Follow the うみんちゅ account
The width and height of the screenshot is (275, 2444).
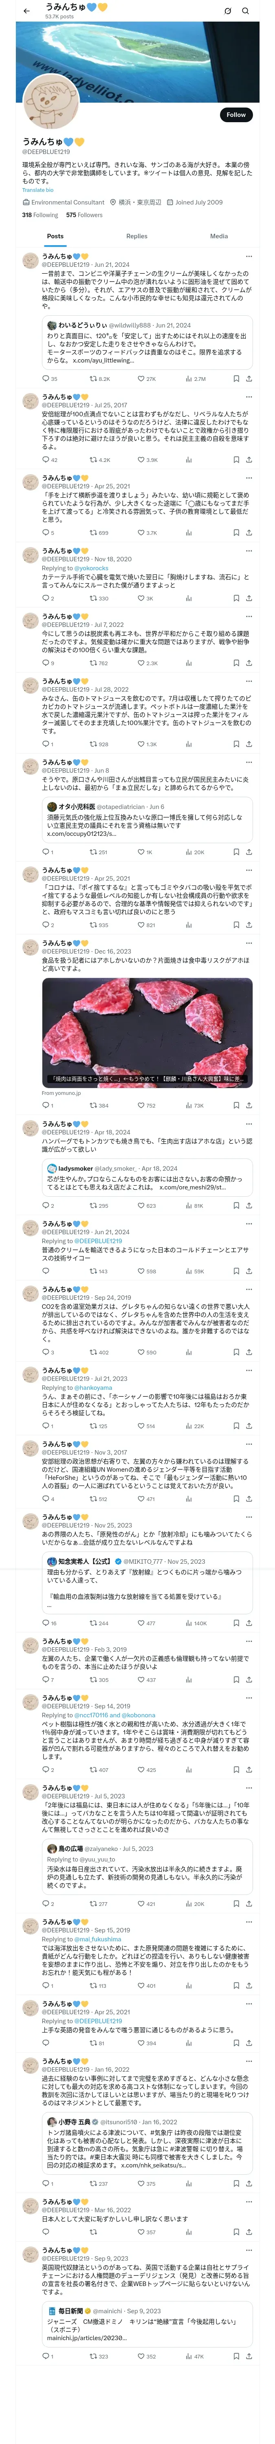[235, 115]
